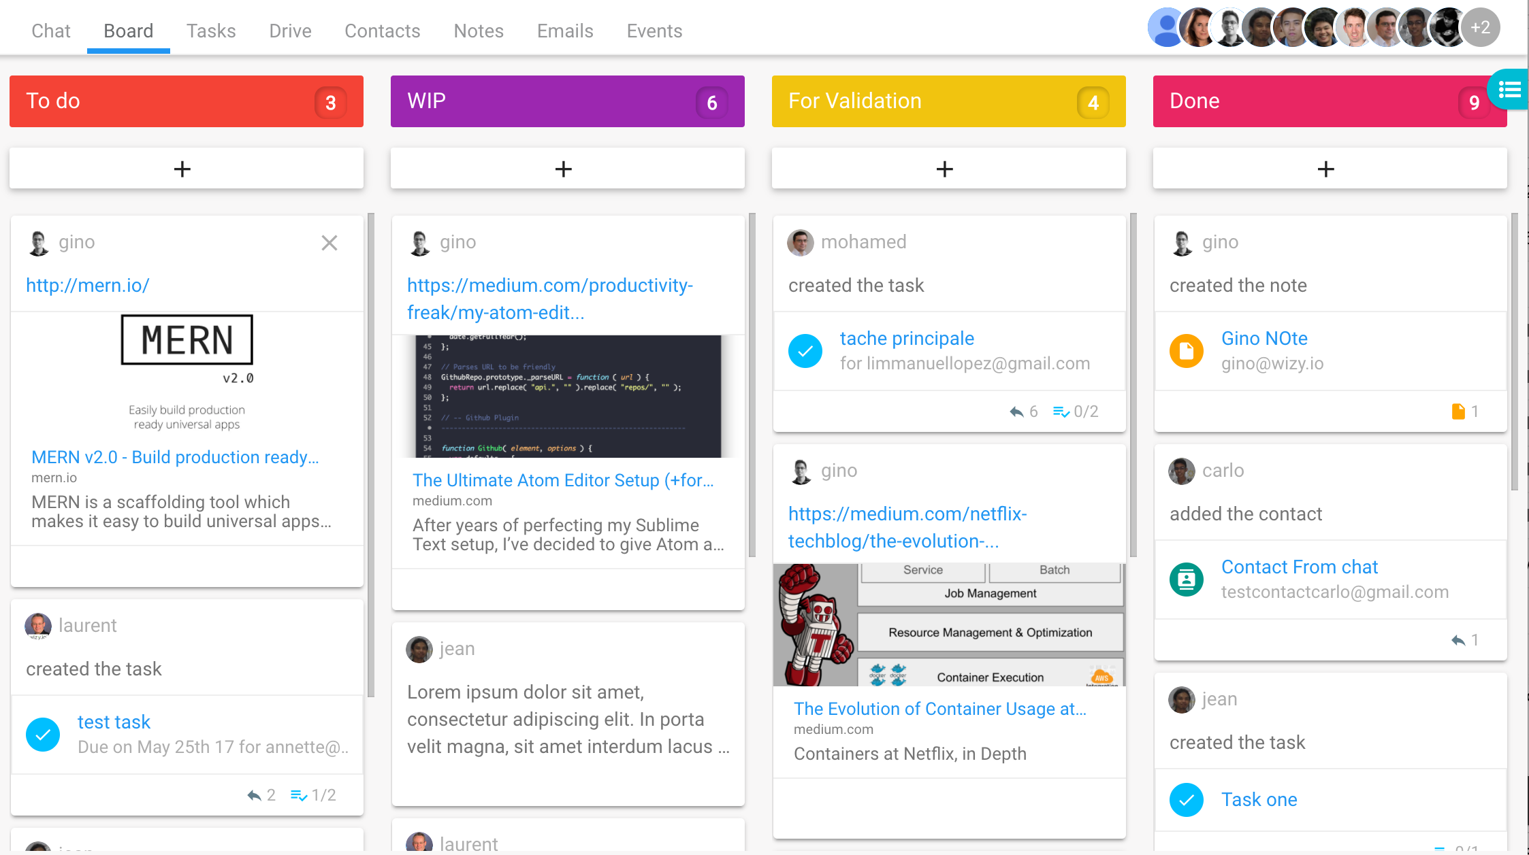Screen dimensions: 1529x855
Task: Click mohamed's avatar in For Validation
Action: [x=801, y=243]
